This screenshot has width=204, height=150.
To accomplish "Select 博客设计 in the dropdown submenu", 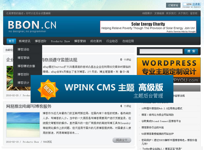I will point(23,83).
